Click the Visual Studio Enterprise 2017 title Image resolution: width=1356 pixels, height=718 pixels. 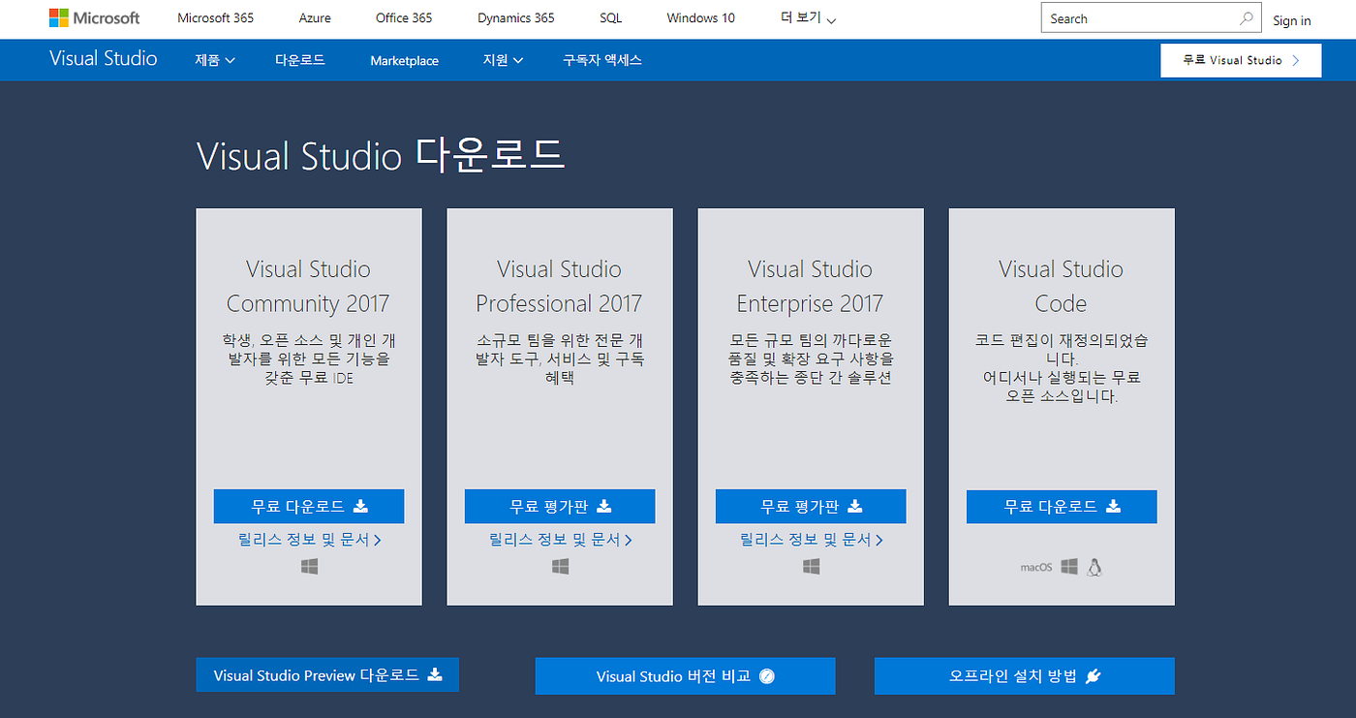coord(810,286)
